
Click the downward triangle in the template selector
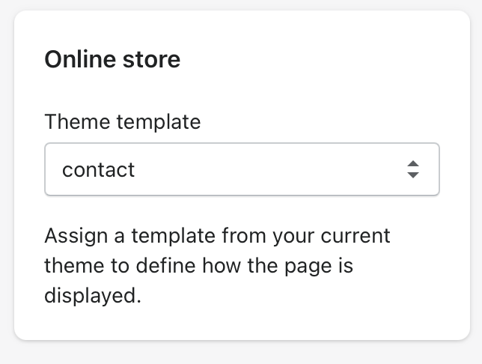[412, 175]
